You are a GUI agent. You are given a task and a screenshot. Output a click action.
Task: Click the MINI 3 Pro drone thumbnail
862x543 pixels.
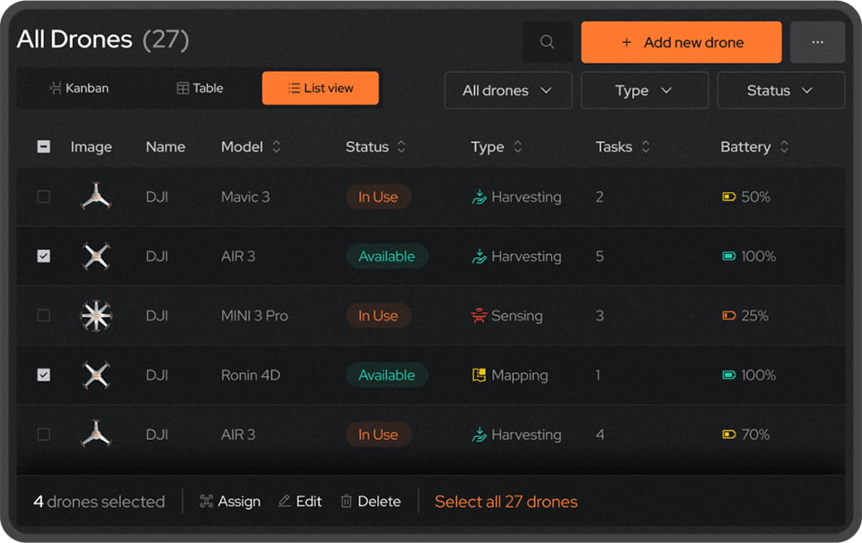coord(96,315)
